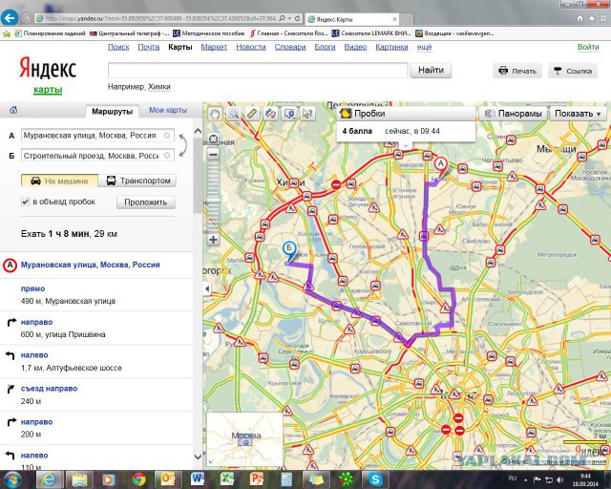This screenshot has width=611, height=489.
Task: Switch to the Маршруты tab
Action: 113,112
